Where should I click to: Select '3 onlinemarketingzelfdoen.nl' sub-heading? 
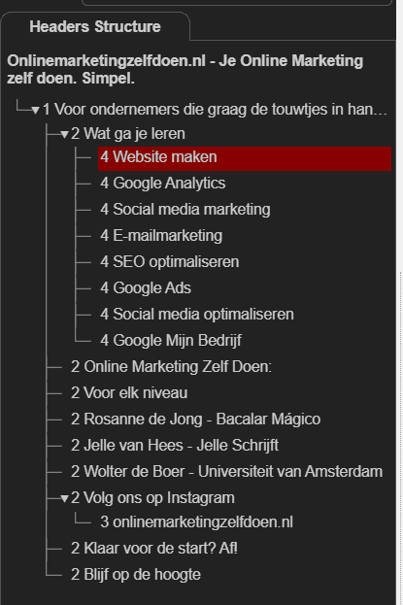click(196, 522)
